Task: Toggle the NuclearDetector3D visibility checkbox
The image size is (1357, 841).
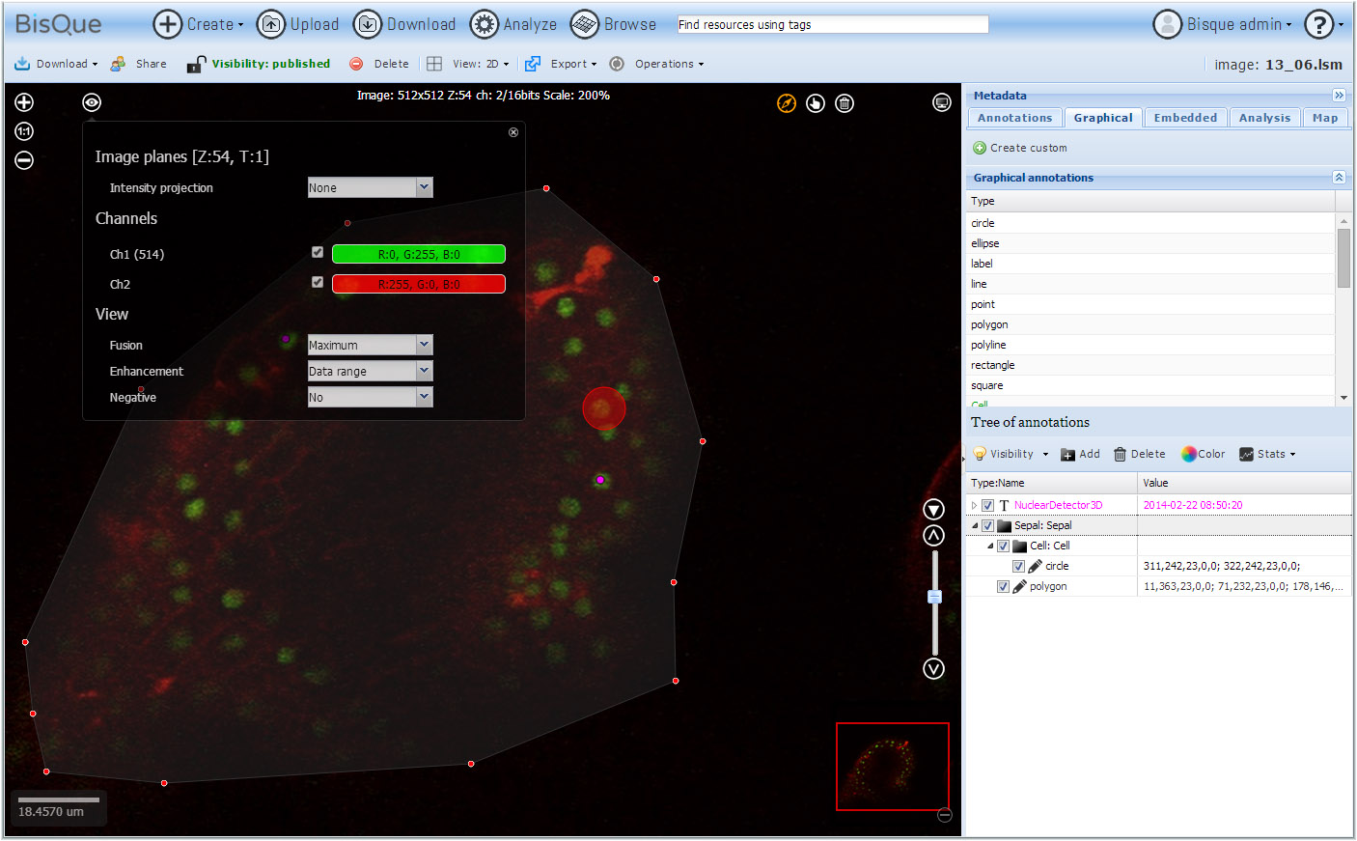Action: pyautogui.click(x=988, y=506)
